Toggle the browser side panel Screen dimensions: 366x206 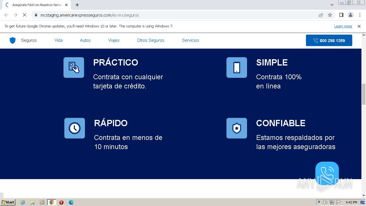point(341,15)
